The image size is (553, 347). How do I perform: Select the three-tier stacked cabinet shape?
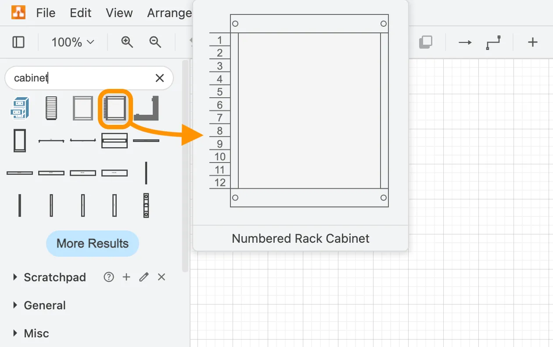(x=115, y=141)
